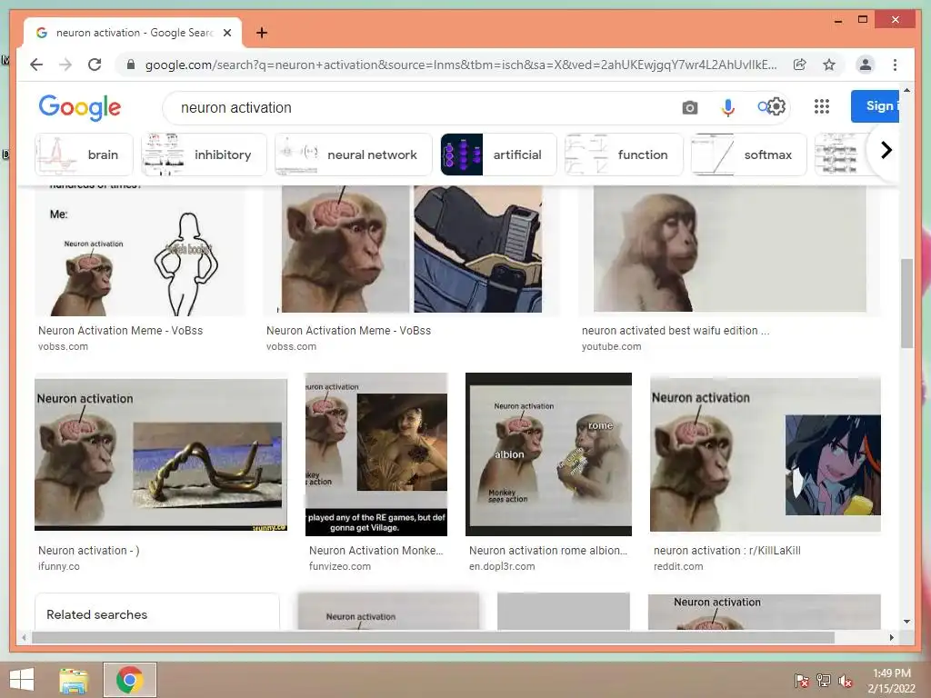Click page vertical scrollbar thumb
Image resolution: width=931 pixels, height=698 pixels.
coord(906,304)
